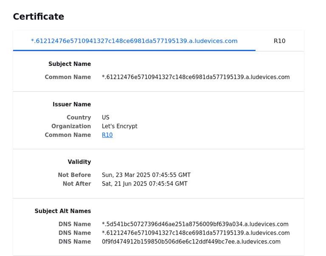Click the Country field label
Screen dimensions: 326x256
click(x=79, y=117)
